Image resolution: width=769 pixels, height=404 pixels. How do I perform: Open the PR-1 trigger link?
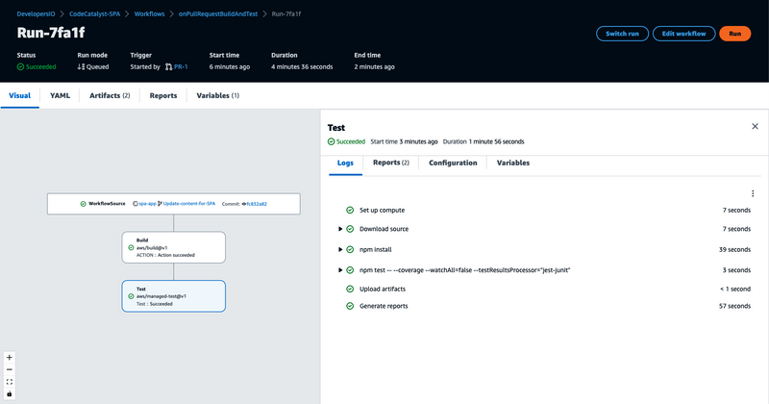point(180,67)
